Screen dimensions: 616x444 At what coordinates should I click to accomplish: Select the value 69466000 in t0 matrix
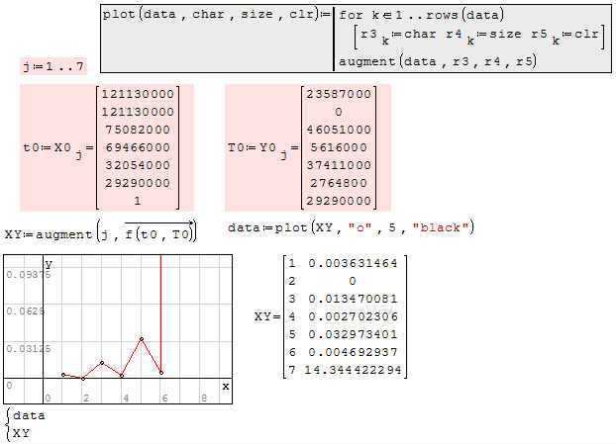138,146
